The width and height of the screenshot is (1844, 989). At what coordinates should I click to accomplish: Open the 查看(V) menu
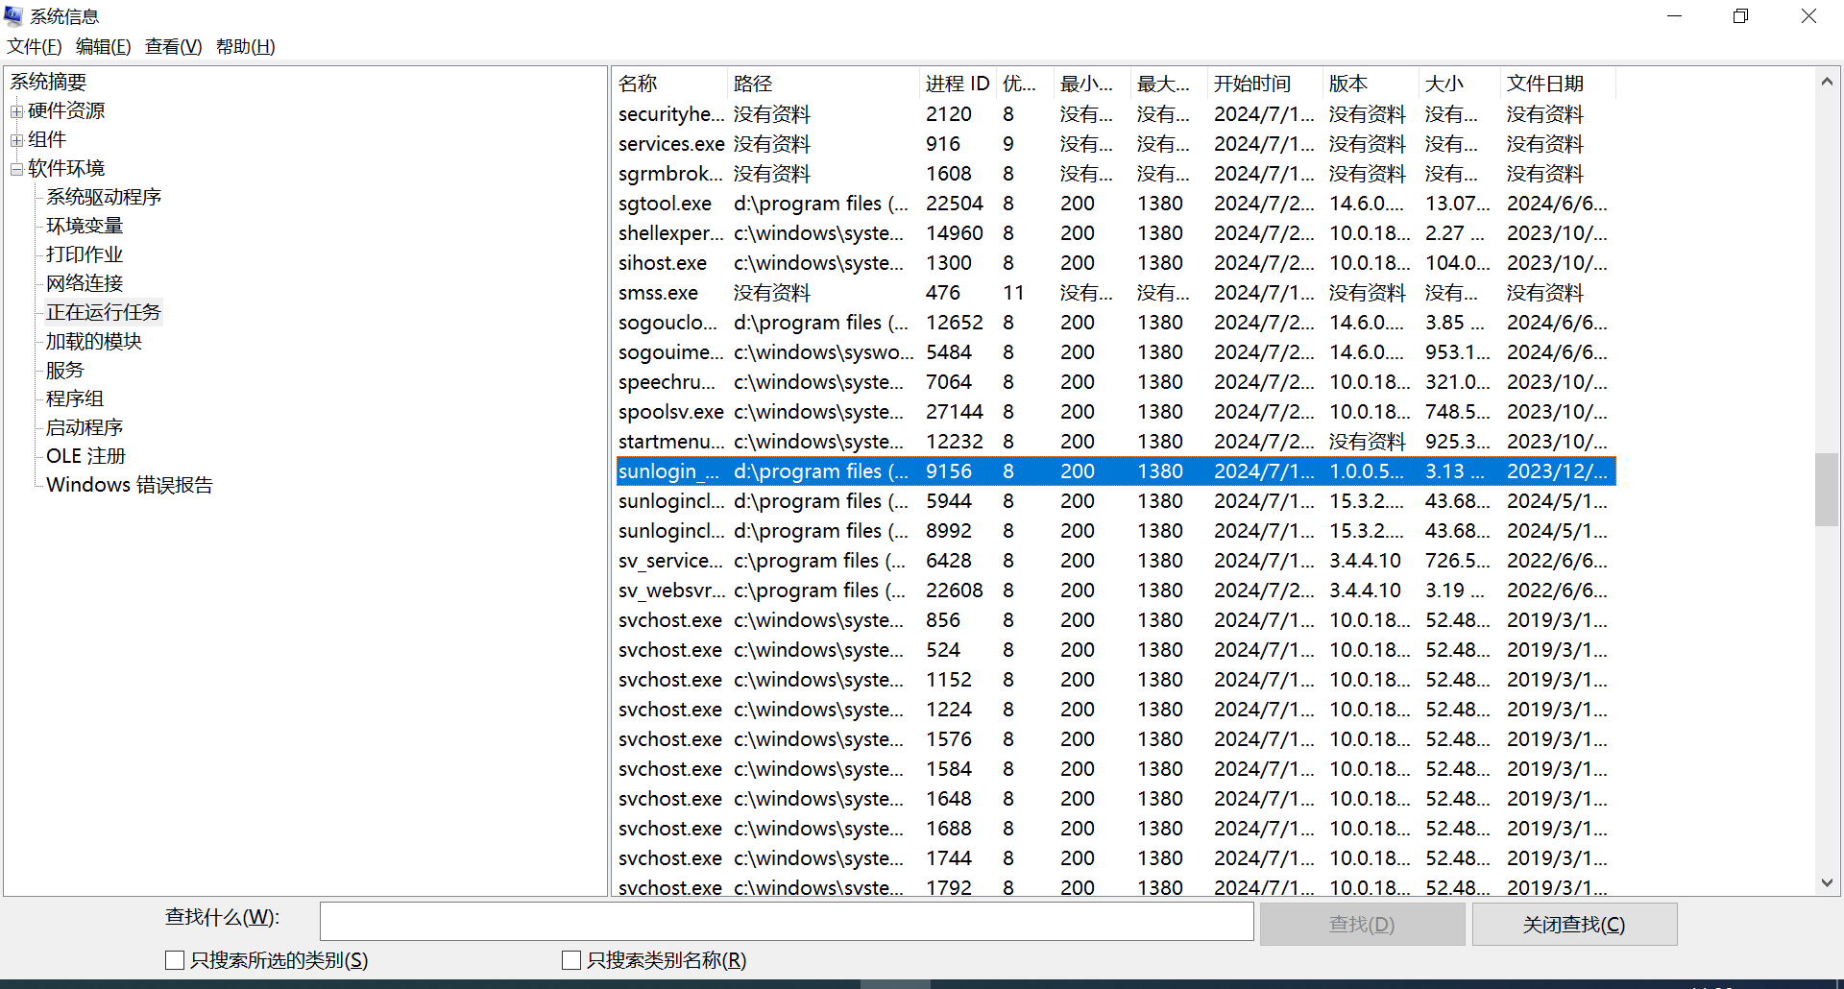[174, 46]
